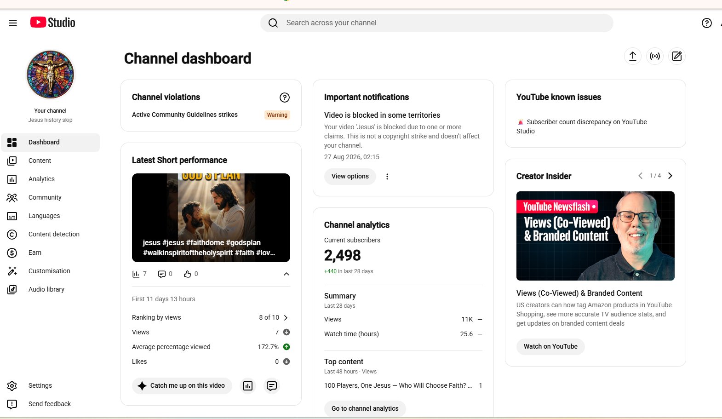Open Languages in the sidebar

[51, 216]
